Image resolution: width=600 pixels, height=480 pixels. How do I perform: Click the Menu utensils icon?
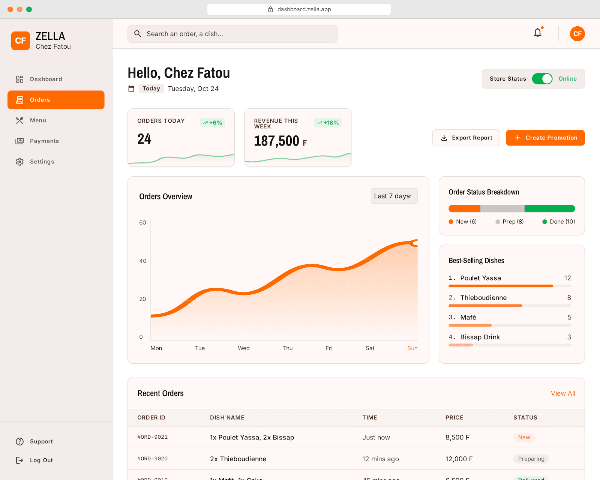click(19, 120)
